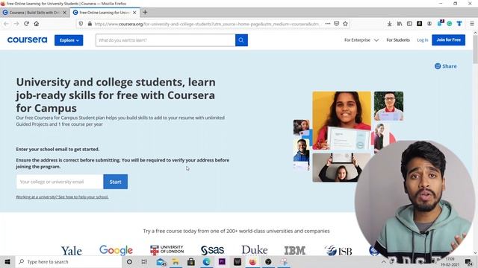Open Premiere Pro from the taskbar
Image resolution: width=478 pixels, height=268 pixels.
(222, 261)
